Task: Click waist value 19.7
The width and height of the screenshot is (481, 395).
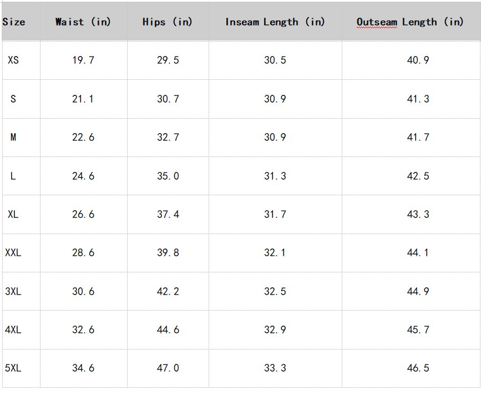Action: [x=83, y=60]
